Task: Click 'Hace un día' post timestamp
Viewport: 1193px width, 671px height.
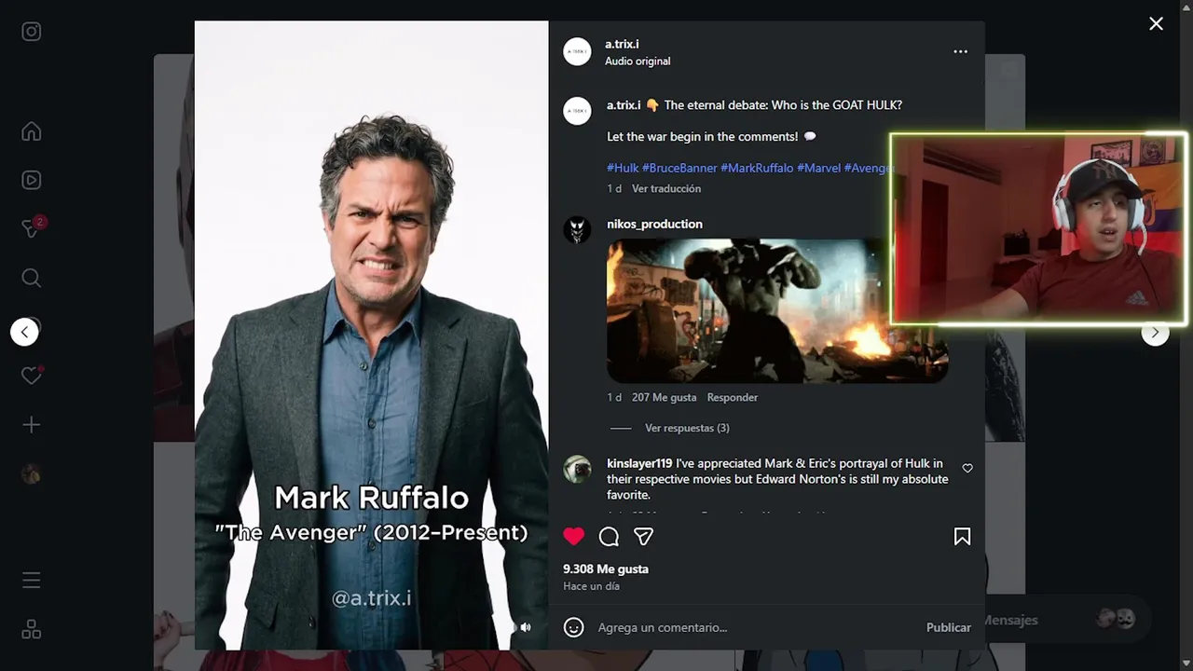Action: click(x=591, y=586)
